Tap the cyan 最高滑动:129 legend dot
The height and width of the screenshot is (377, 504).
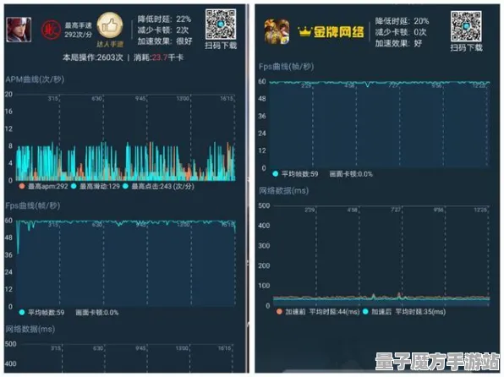pos(74,186)
